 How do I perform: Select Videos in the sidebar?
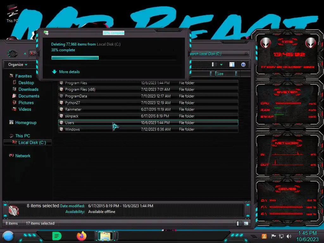25,109
